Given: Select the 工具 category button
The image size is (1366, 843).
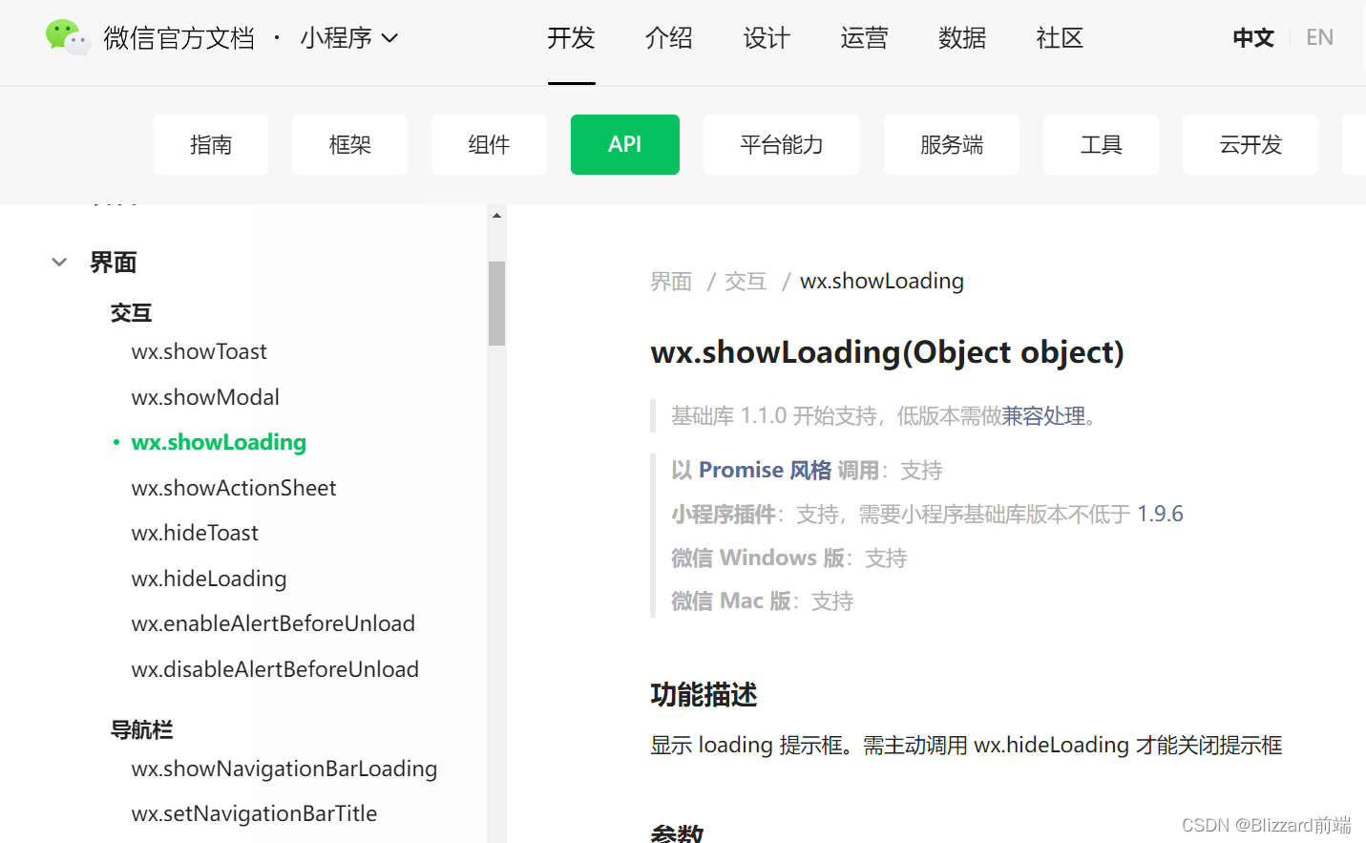Looking at the screenshot, I should 1101,144.
